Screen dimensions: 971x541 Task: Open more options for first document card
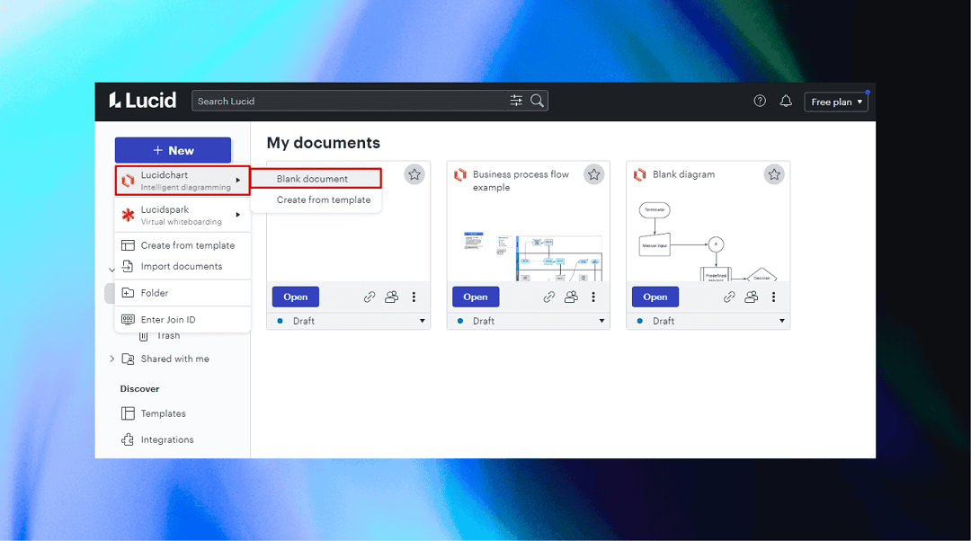pyautogui.click(x=414, y=297)
